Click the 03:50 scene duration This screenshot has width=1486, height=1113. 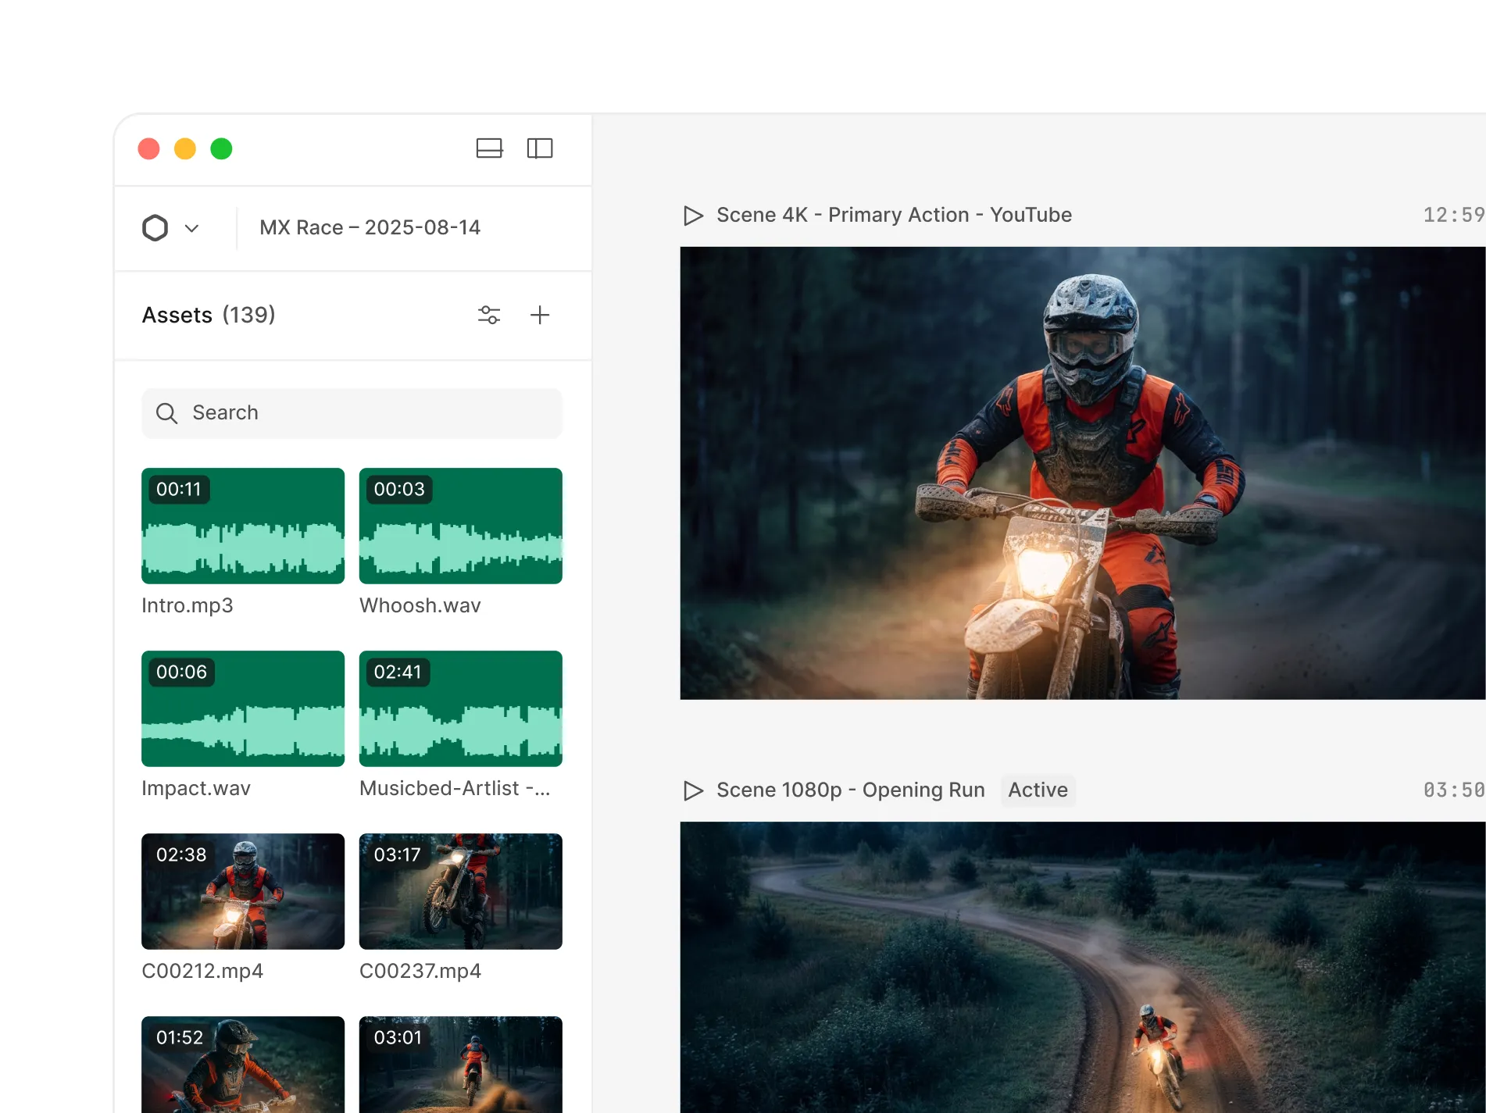(1454, 790)
